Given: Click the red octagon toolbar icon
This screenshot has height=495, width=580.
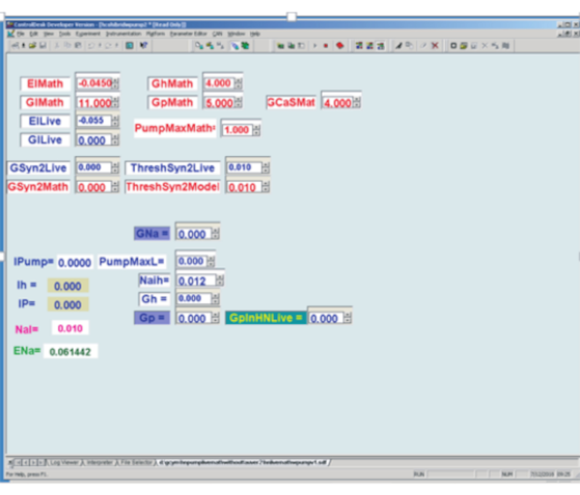Looking at the screenshot, I should pyautogui.click(x=340, y=45).
